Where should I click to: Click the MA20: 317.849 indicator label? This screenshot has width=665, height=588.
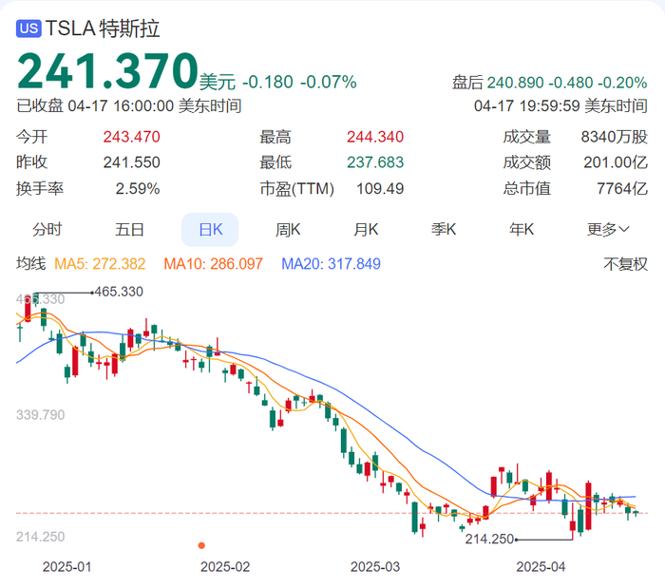coord(331,264)
